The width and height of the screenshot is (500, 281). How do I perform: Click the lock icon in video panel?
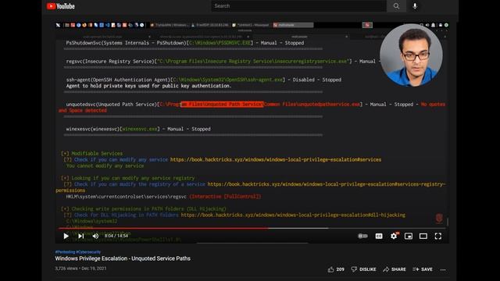click(440, 25)
